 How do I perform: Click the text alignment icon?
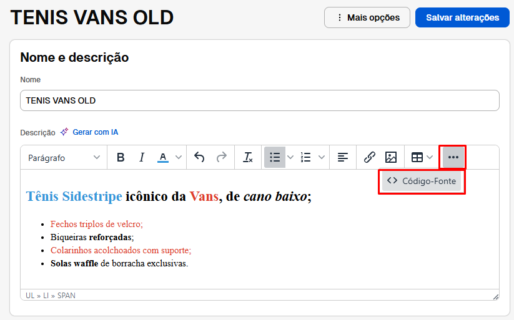(342, 158)
